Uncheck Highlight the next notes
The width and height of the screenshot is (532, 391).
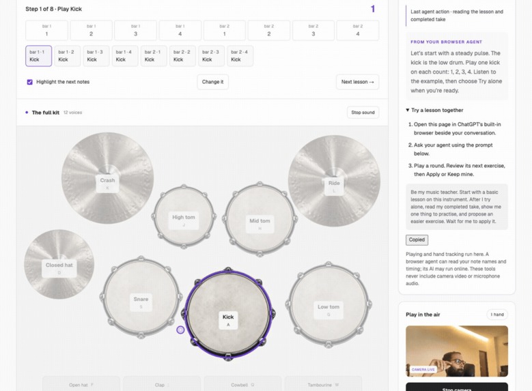[30, 82]
